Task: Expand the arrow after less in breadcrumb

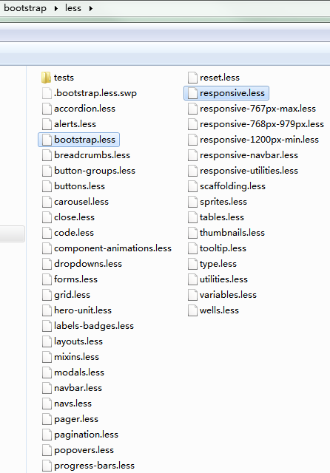Action: pyautogui.click(x=90, y=8)
